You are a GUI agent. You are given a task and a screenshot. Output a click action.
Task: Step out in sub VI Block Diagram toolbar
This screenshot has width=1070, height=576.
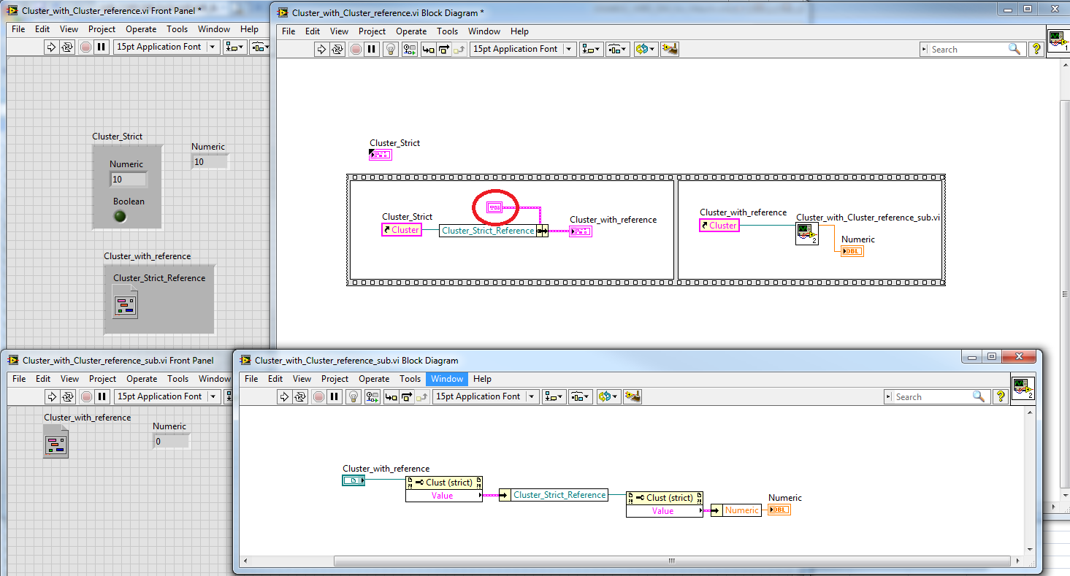click(421, 396)
